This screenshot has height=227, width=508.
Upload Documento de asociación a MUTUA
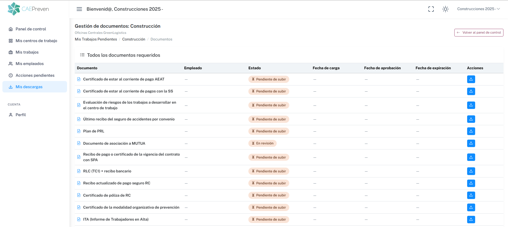point(471,143)
